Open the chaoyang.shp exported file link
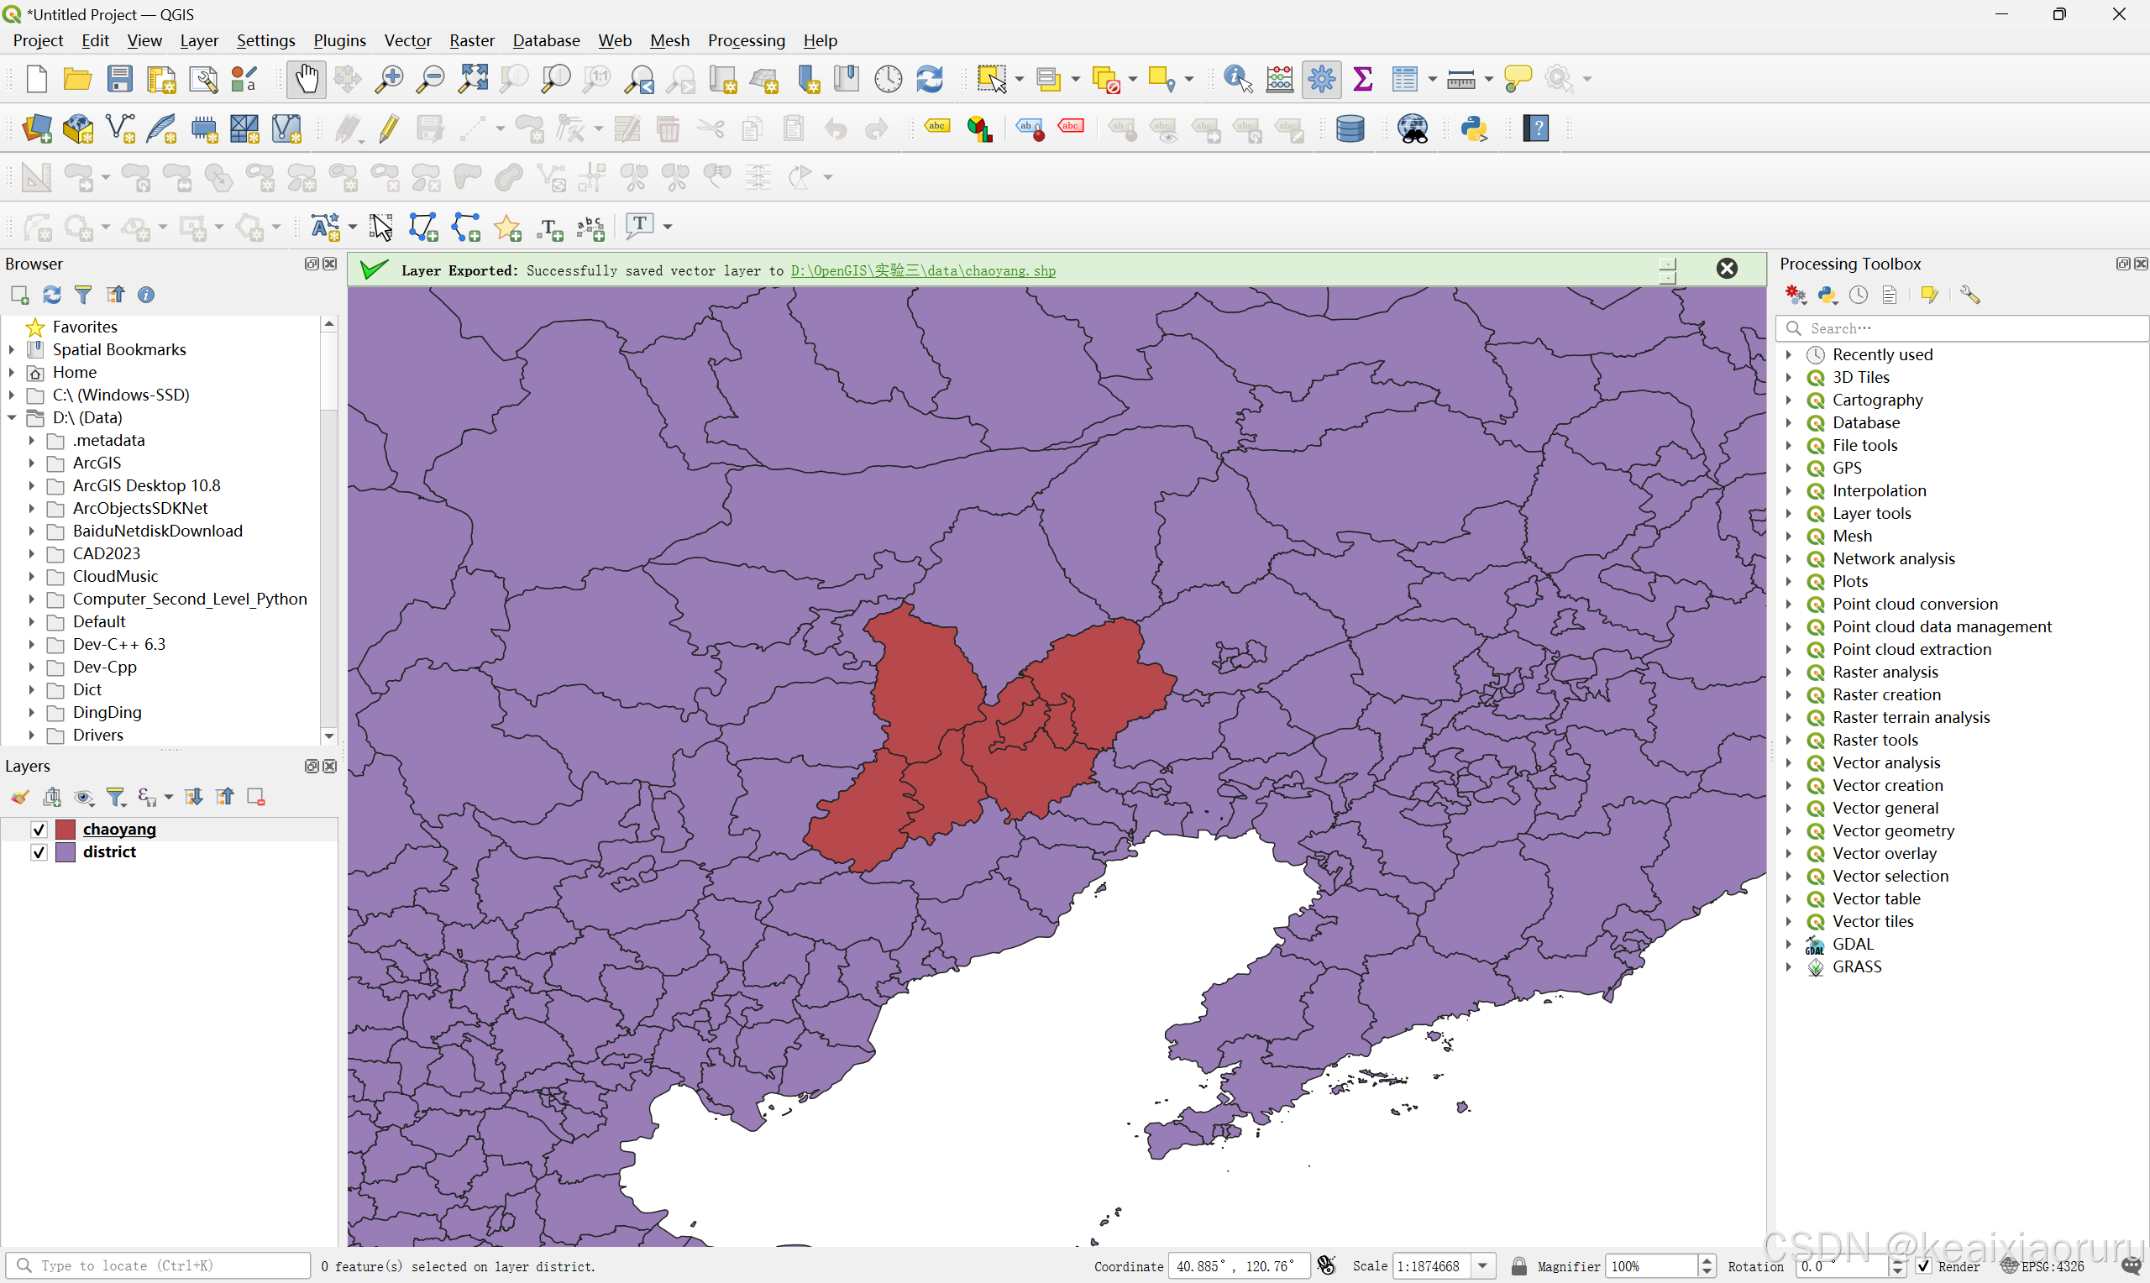This screenshot has width=2150, height=1283. [922, 270]
